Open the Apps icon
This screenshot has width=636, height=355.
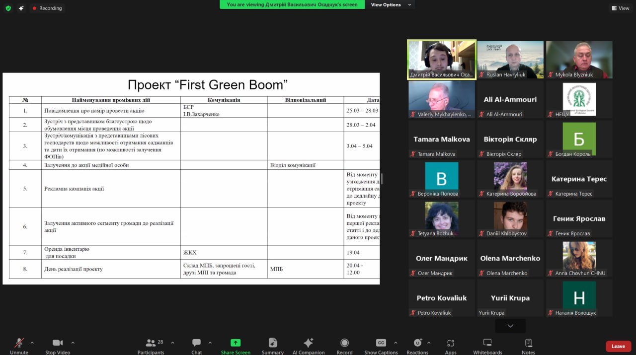pos(451,343)
